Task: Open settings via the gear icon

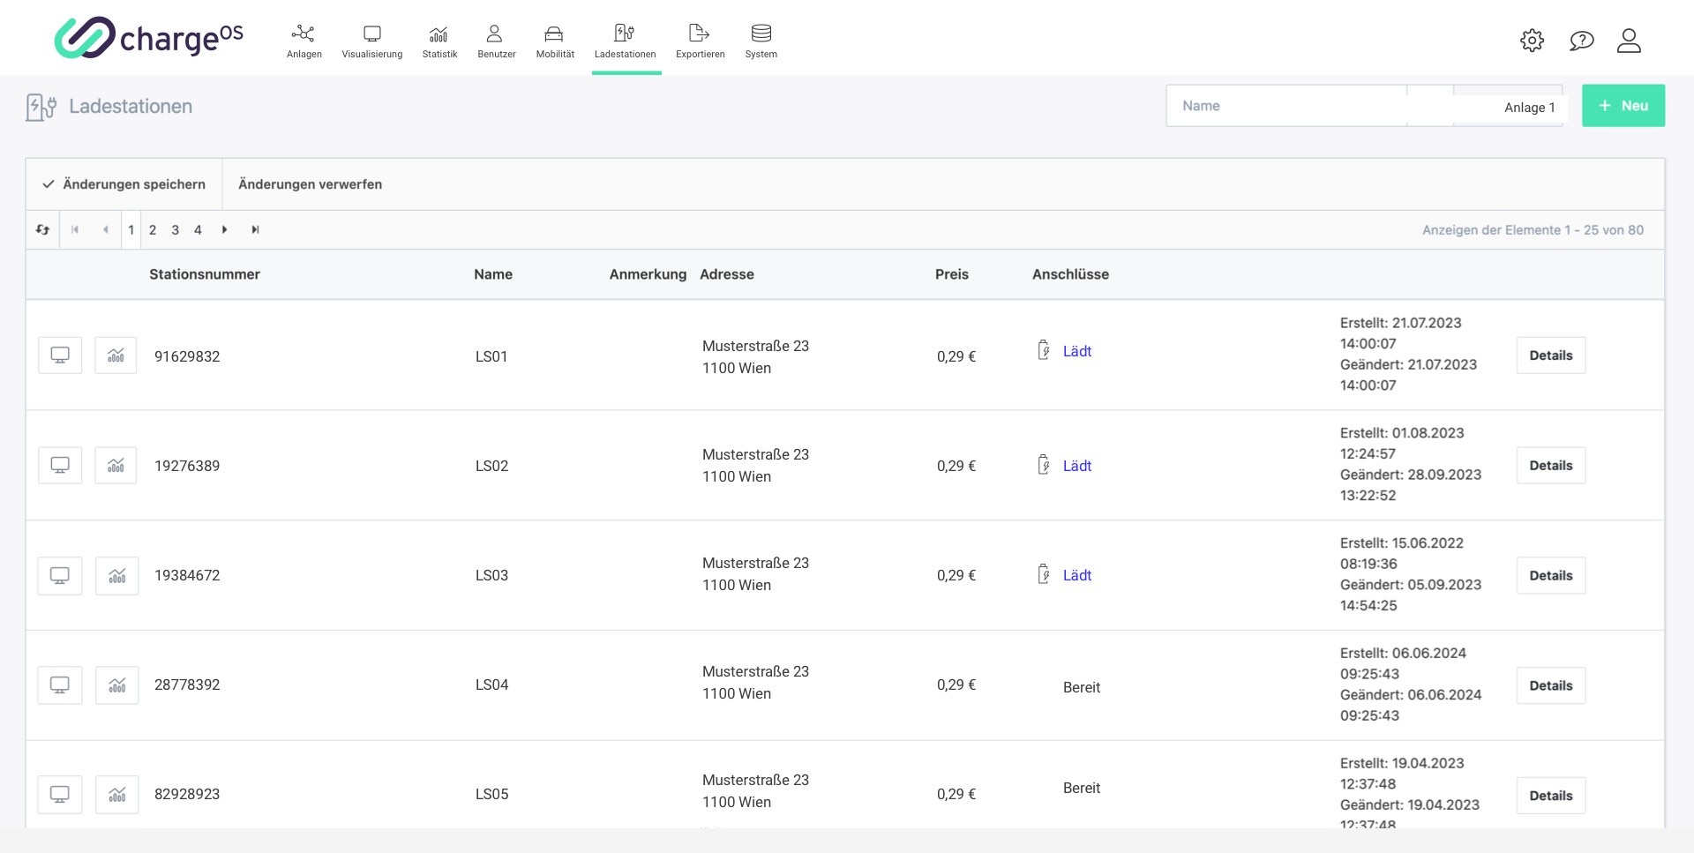Action: (1532, 41)
